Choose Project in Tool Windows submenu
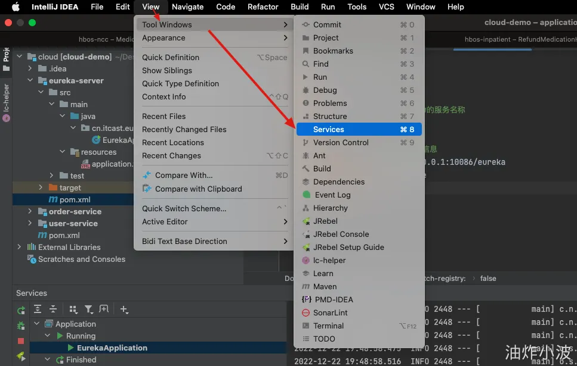Image resolution: width=577 pixels, height=366 pixels. 359,38
